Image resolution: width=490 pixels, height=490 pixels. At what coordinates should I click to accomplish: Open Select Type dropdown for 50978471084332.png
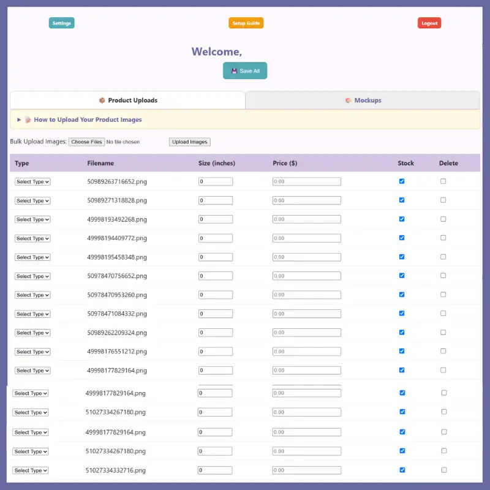(x=32, y=314)
